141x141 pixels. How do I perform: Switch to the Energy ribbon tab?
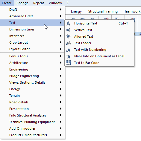click(76, 11)
